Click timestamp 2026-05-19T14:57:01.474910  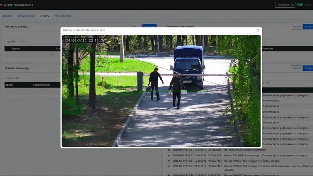tap(189, 166)
